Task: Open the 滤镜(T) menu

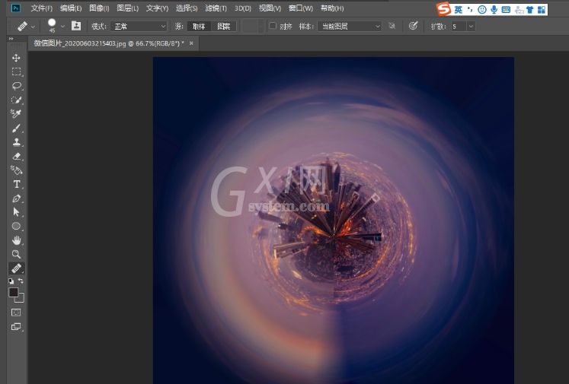Action: click(x=216, y=8)
